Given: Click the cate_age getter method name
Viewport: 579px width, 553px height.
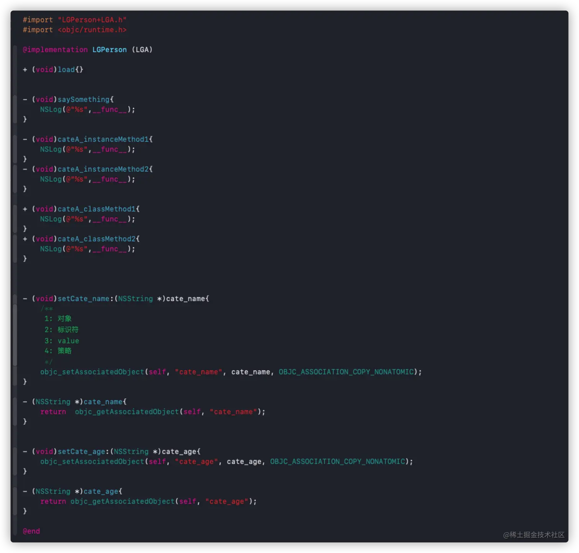Looking at the screenshot, I should (x=101, y=492).
